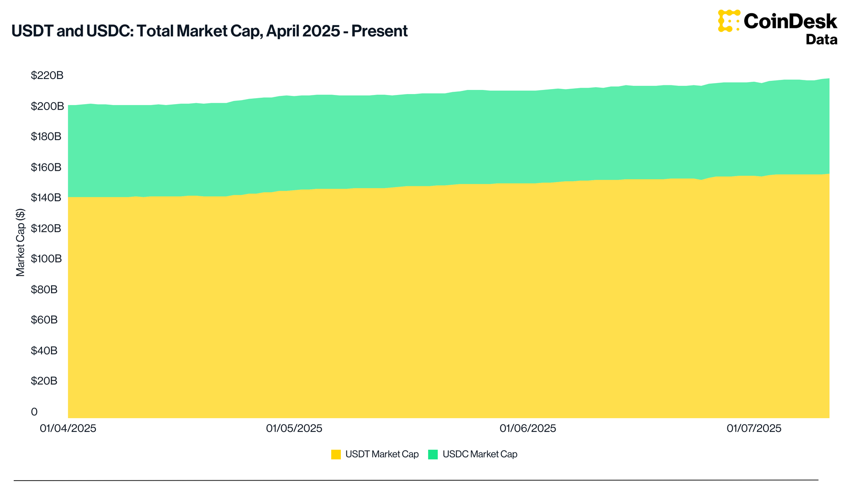Click the $220B gridline label
Image resolution: width=848 pixels, height=493 pixels.
[x=47, y=75]
